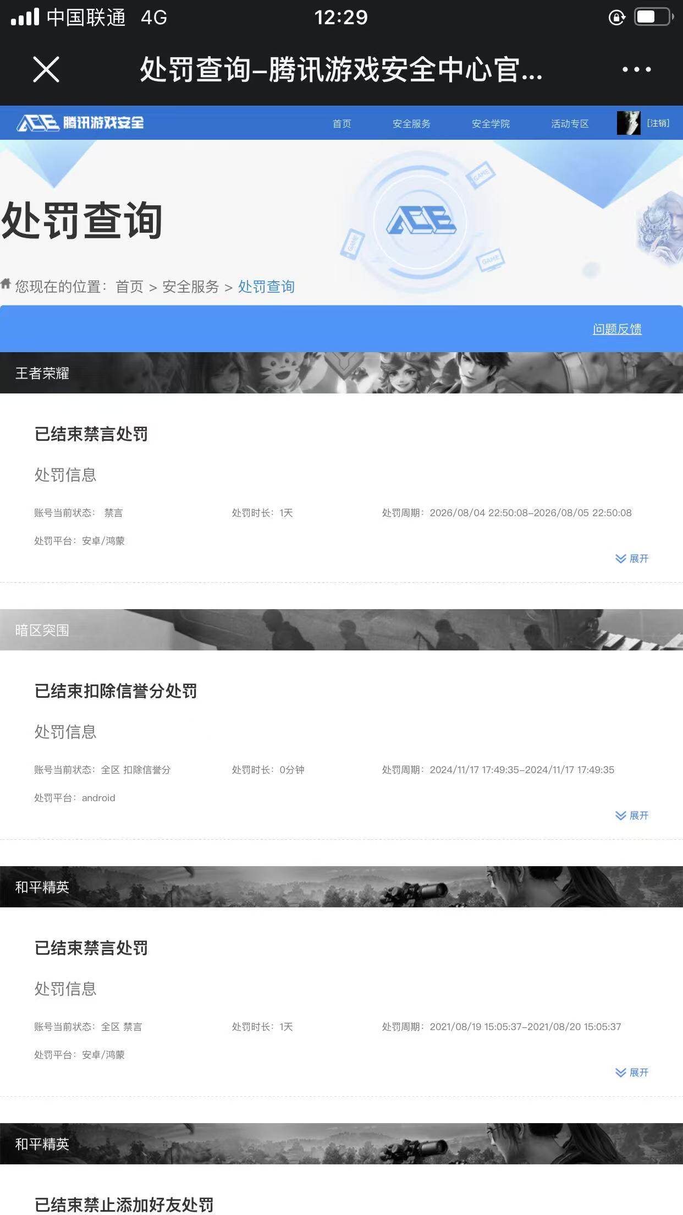Open the 问题反馈 link
The image size is (683, 1215).
pyautogui.click(x=617, y=329)
